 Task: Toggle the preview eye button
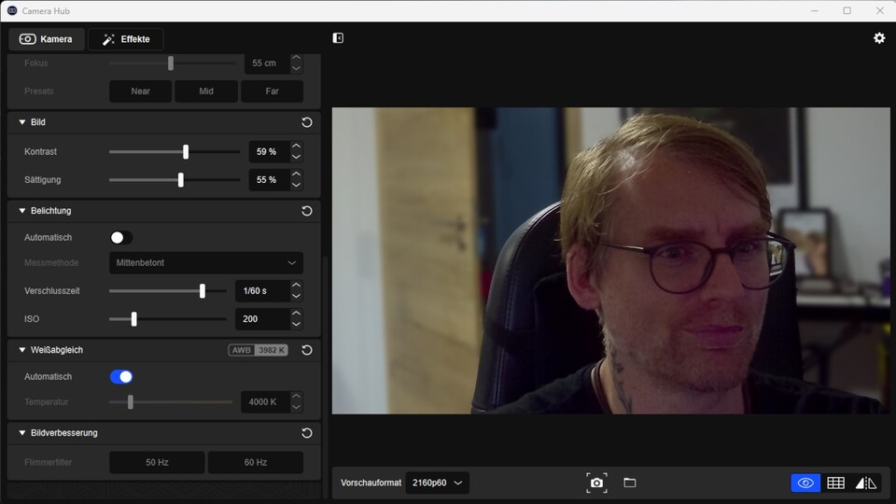pos(805,483)
